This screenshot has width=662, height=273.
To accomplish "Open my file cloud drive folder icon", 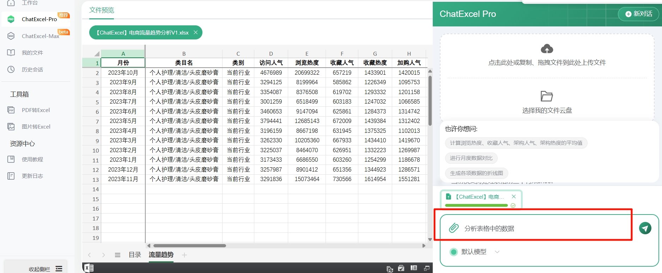I will pyautogui.click(x=547, y=96).
